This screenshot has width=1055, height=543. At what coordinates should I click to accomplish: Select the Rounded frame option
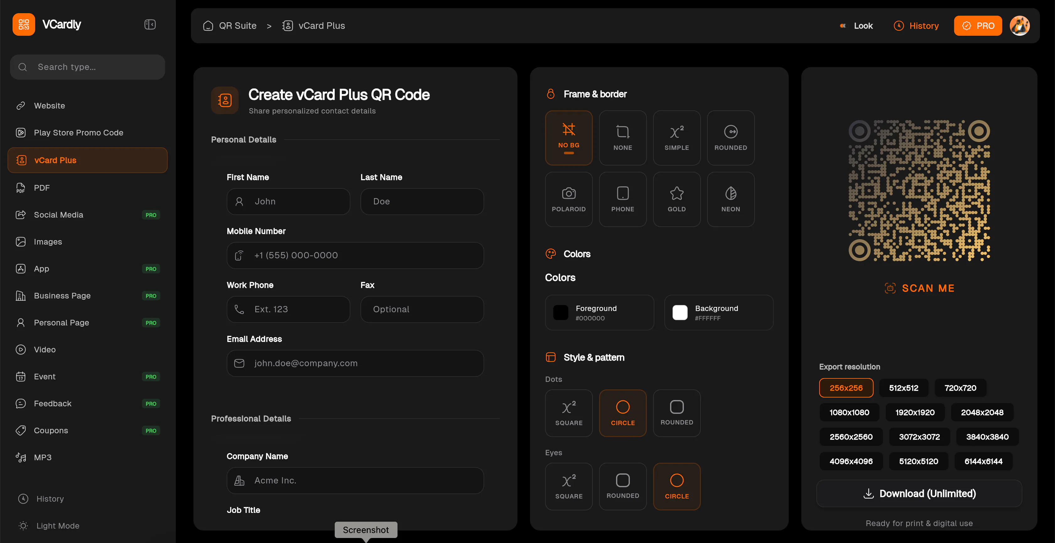[x=731, y=138]
